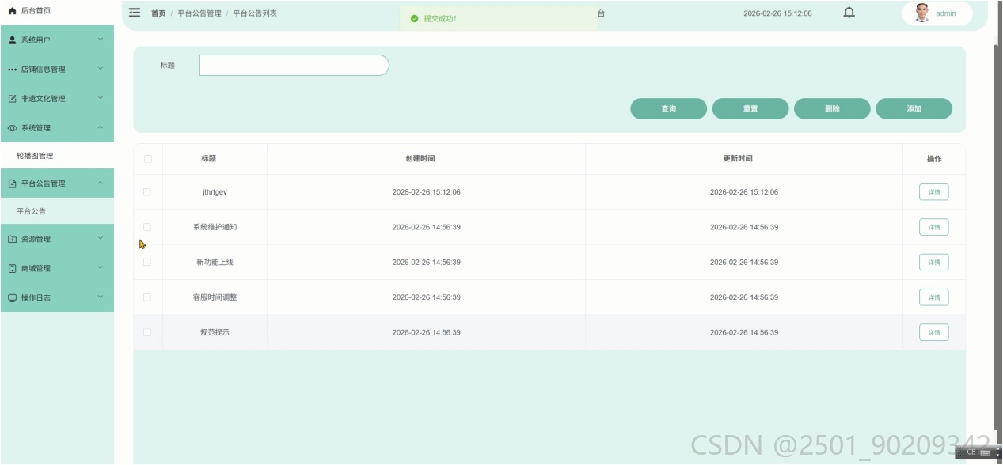Check the 客服时间调整 row checkbox
Screen dimensions: 1003x465
(x=147, y=297)
